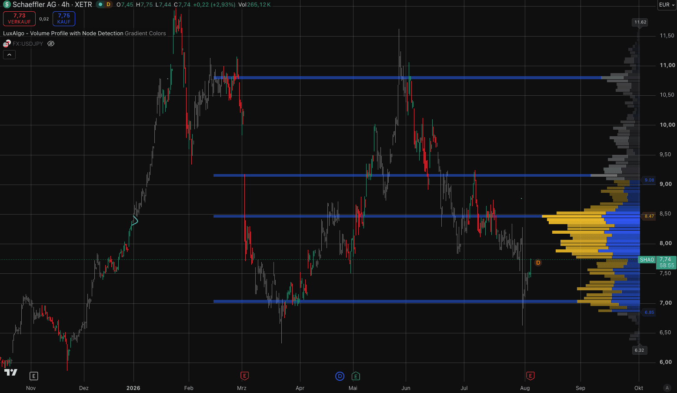Open the red E earnings marker above Mrz
The image size is (677, 393).
244,376
